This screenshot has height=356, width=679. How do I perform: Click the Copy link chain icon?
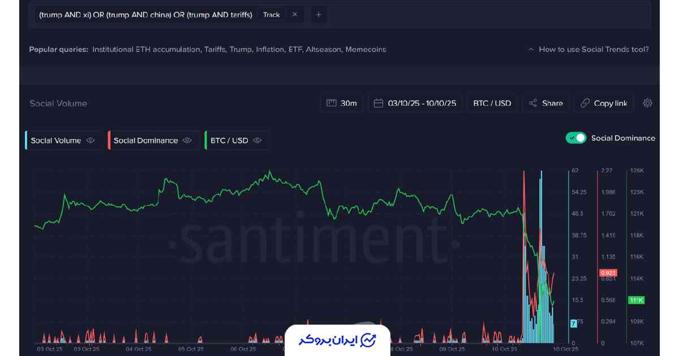585,103
